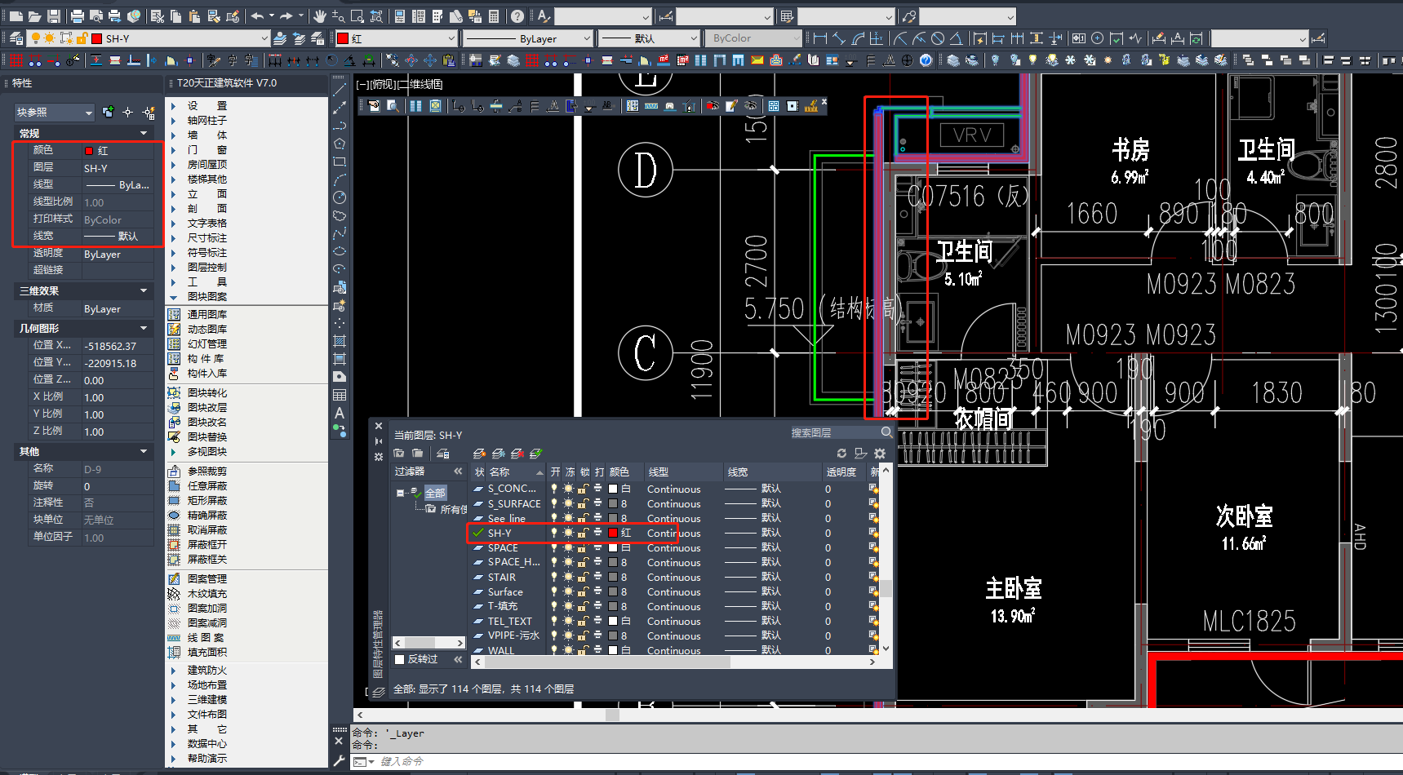The image size is (1403, 775).
Task: Click the Undo arrow icon
Action: [x=257, y=15]
